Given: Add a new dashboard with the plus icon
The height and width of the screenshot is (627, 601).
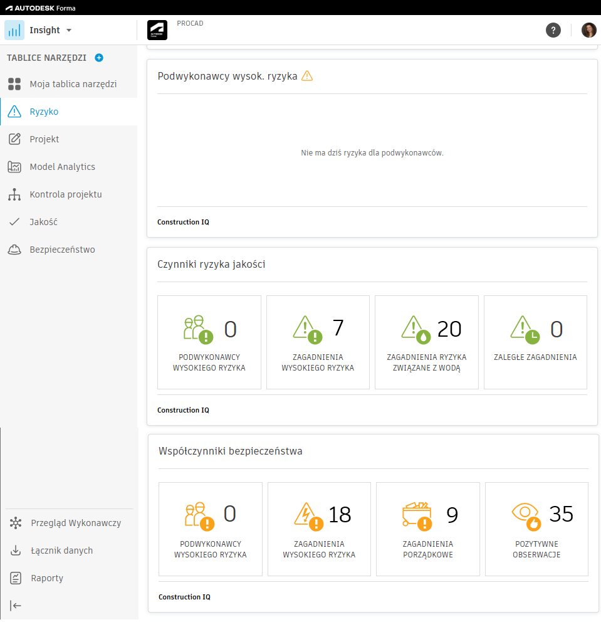Looking at the screenshot, I should tap(99, 58).
